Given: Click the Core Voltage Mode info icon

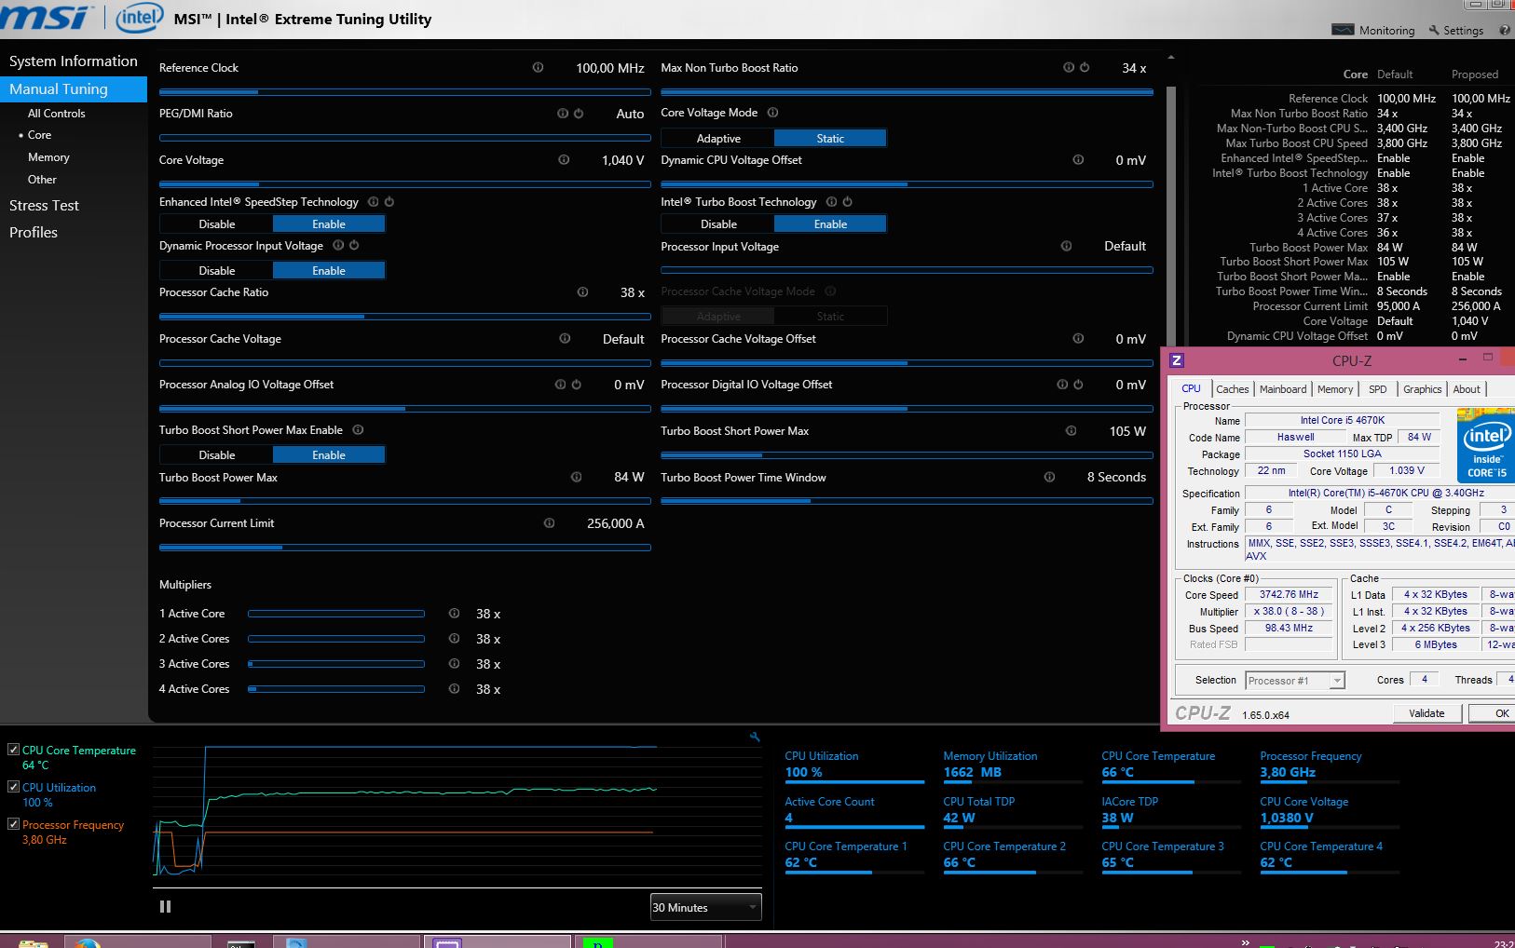Looking at the screenshot, I should click(x=772, y=112).
